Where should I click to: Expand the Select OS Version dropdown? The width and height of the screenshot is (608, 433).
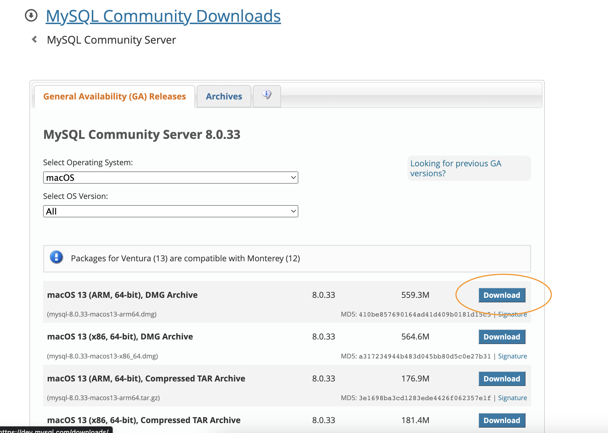[x=170, y=211]
